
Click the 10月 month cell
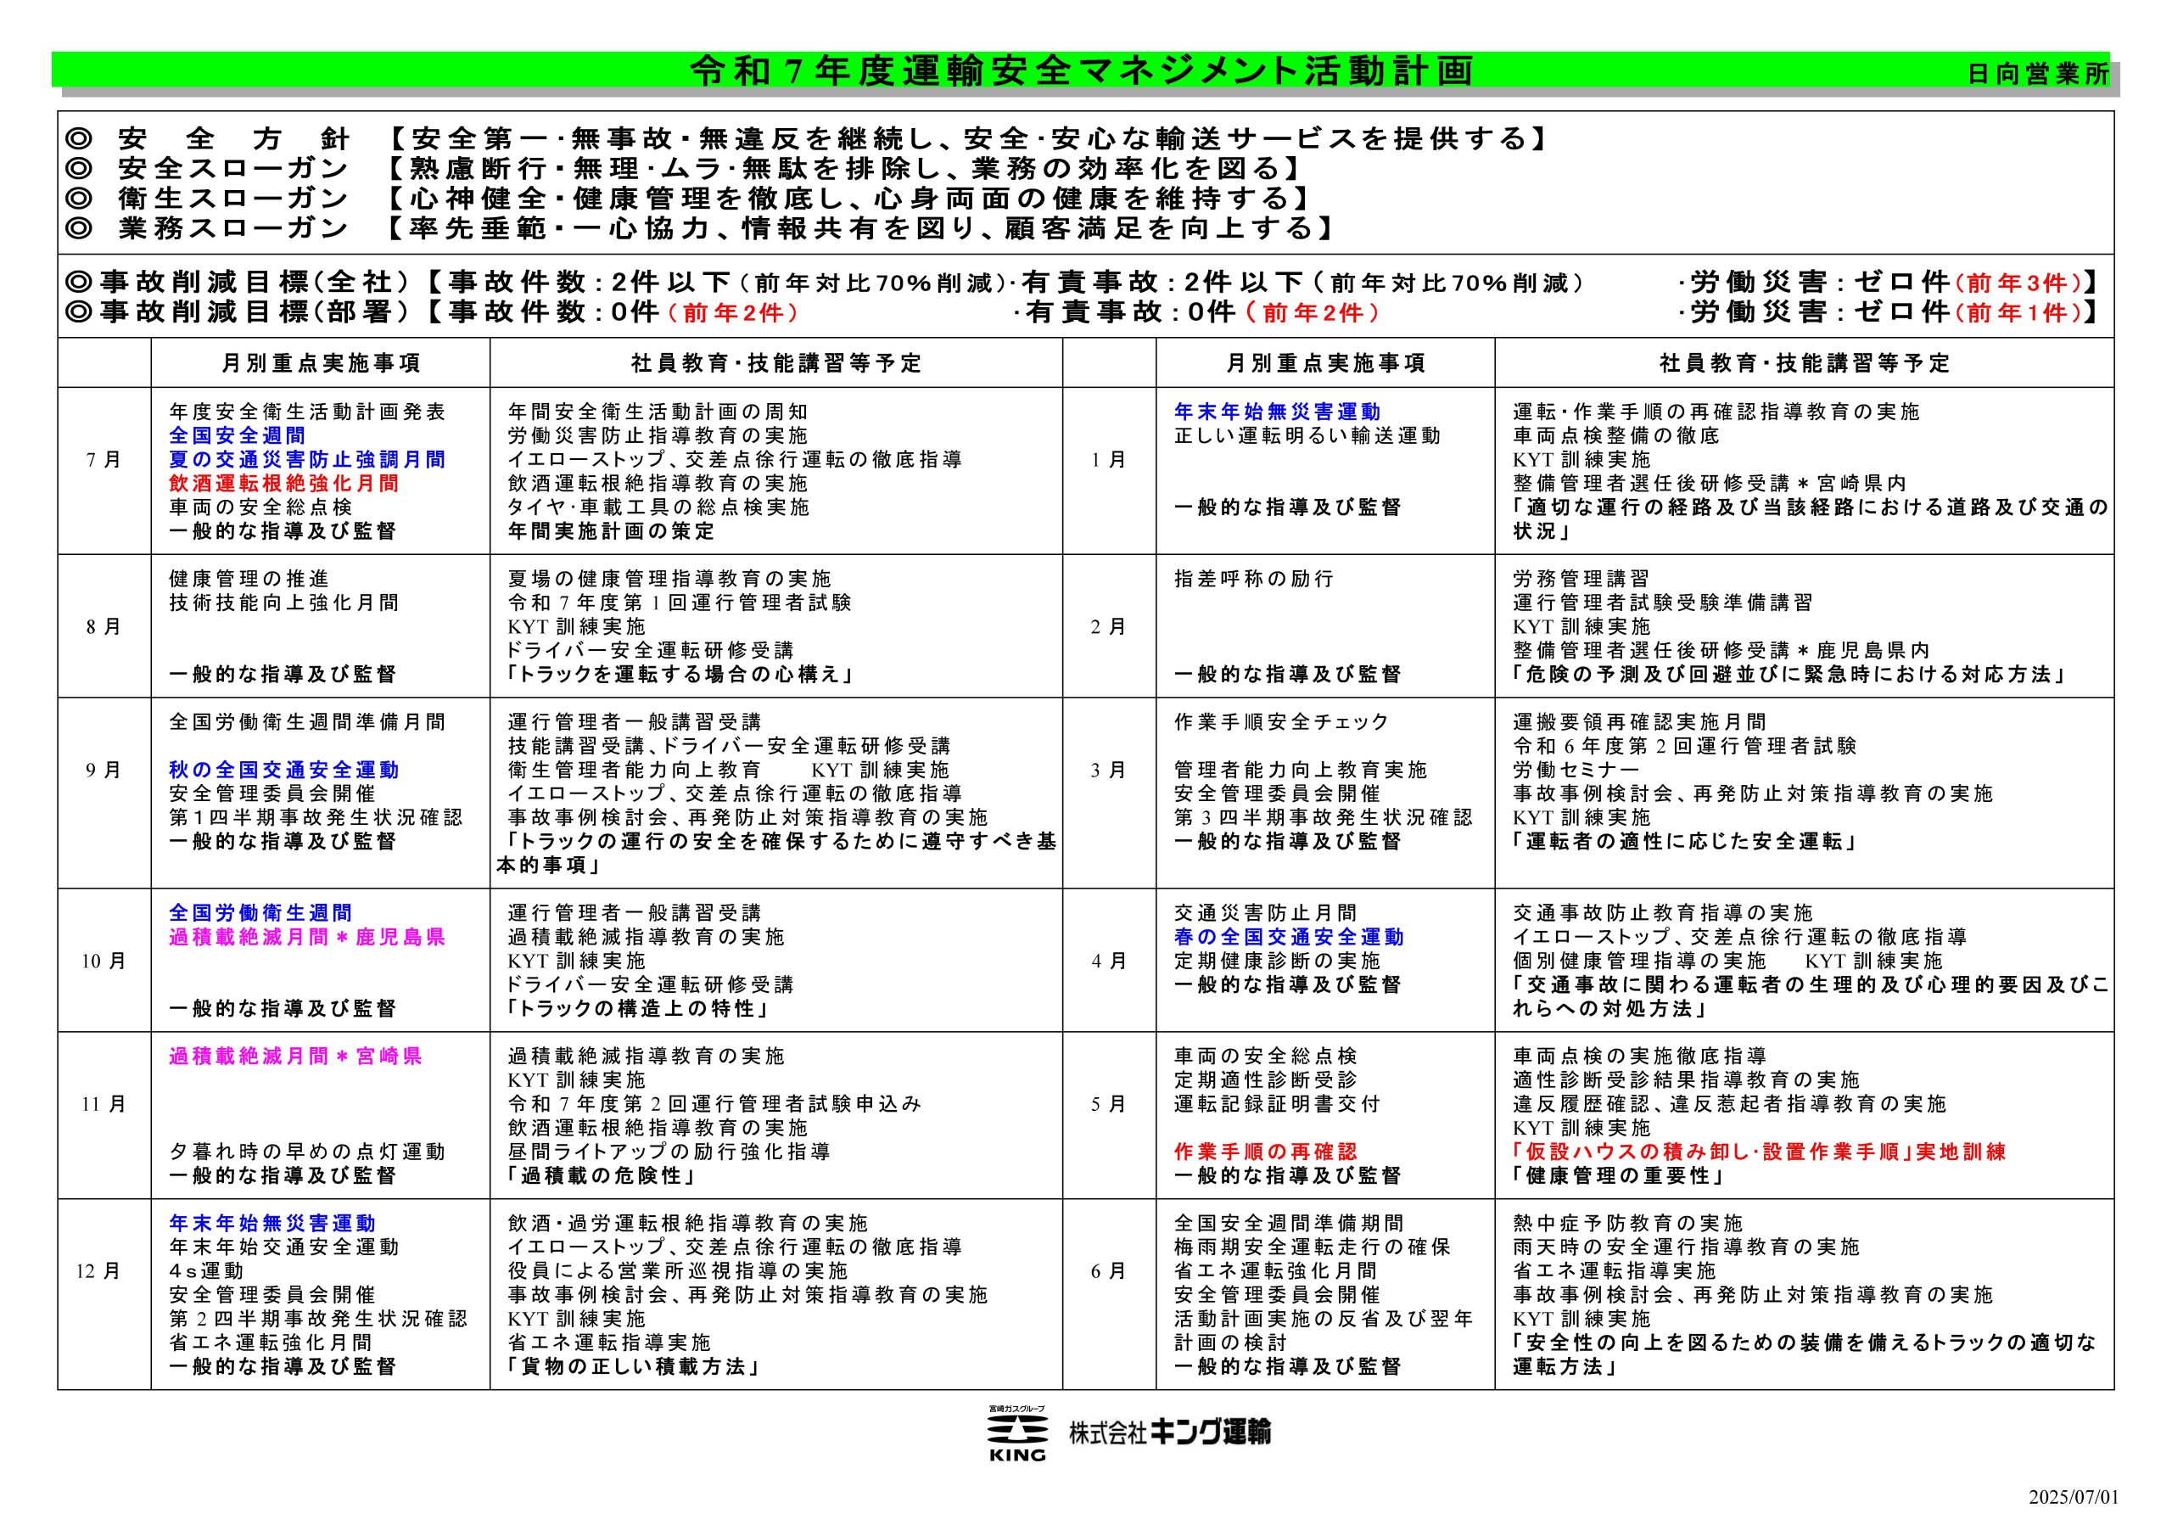pyautogui.click(x=104, y=961)
